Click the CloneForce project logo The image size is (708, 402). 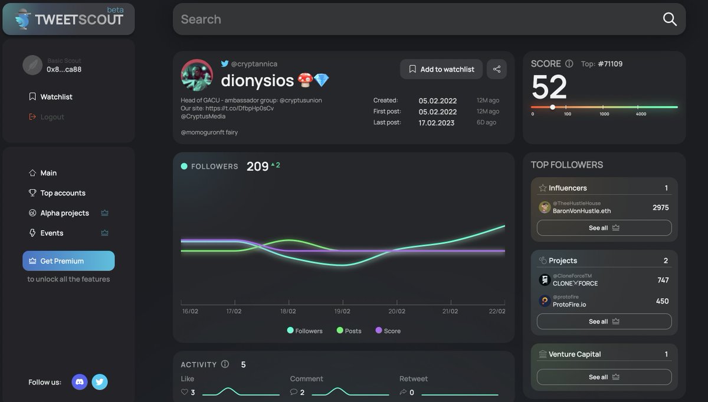[x=545, y=280]
